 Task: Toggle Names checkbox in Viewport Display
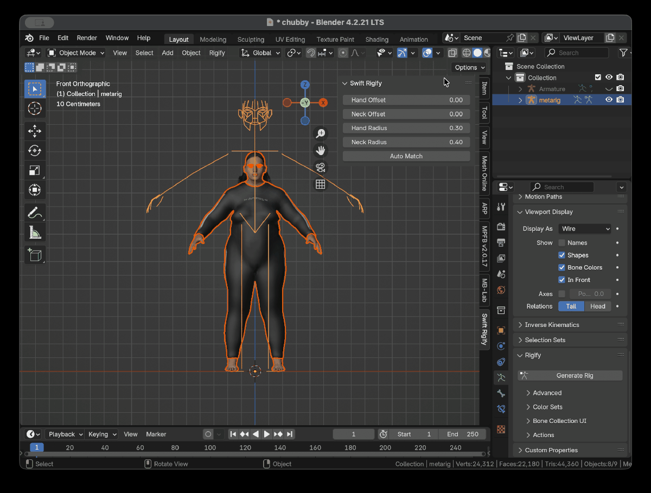tap(561, 242)
